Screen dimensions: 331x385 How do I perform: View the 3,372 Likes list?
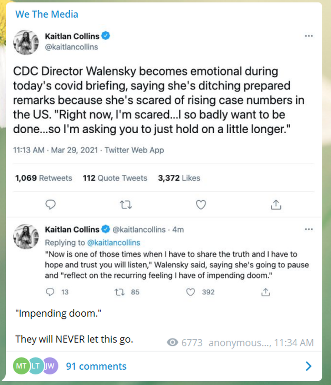(179, 178)
